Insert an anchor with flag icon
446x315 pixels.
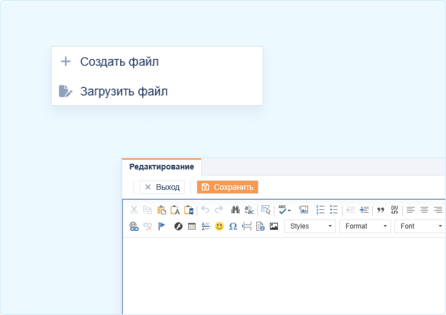pyautogui.click(x=162, y=226)
